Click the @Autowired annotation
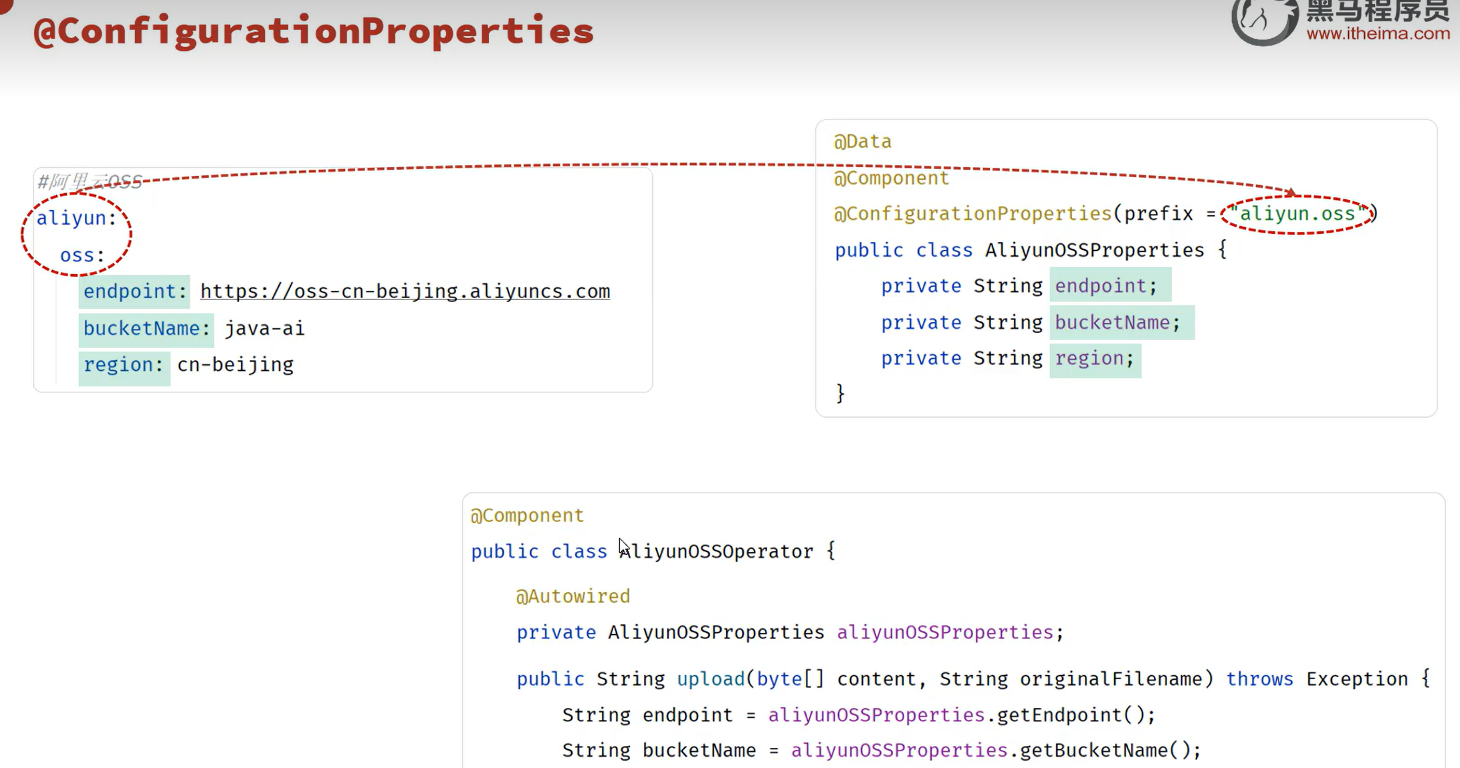 572,596
